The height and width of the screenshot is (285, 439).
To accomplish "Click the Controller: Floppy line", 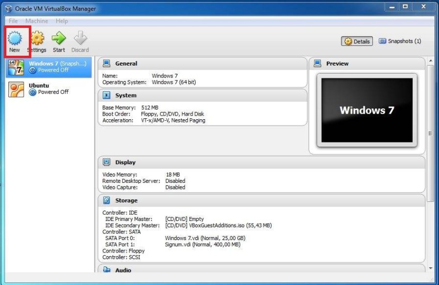I will pyautogui.click(x=123, y=251).
